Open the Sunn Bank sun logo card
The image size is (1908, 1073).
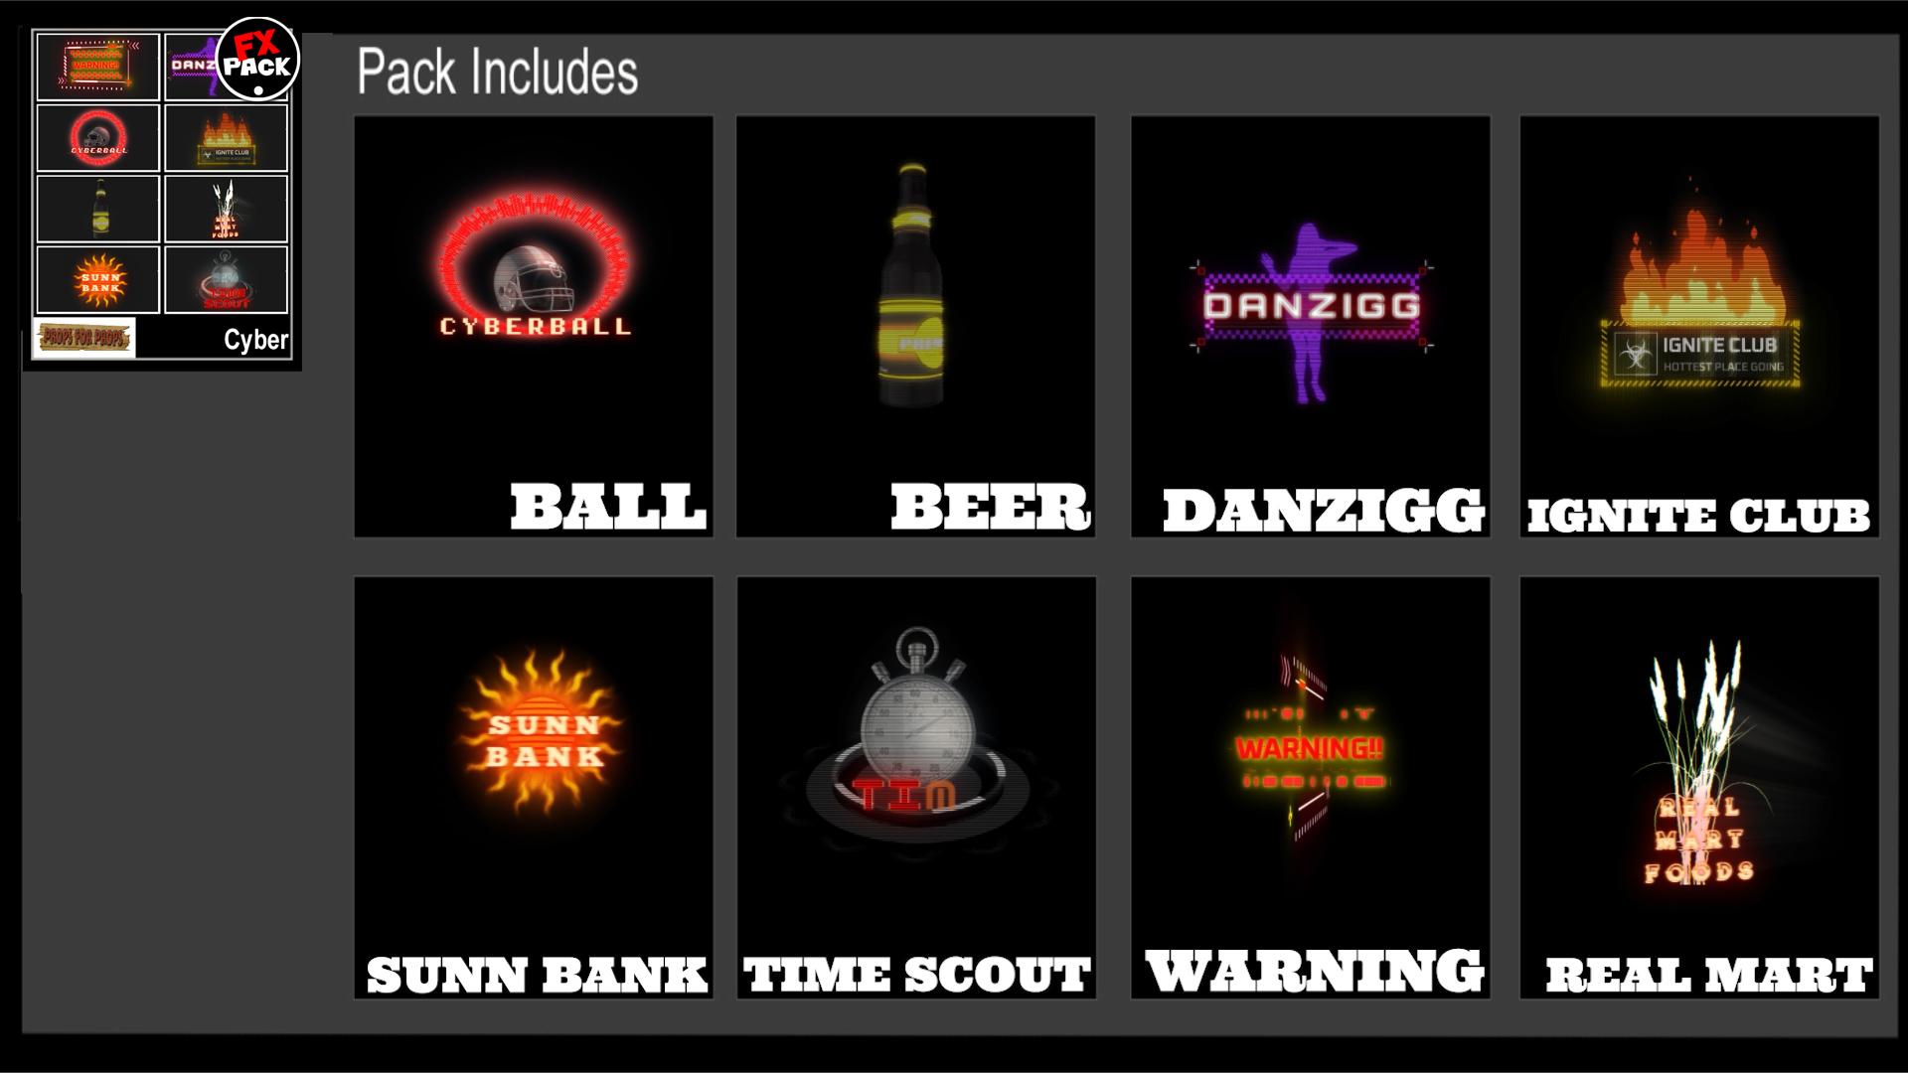[x=534, y=788]
